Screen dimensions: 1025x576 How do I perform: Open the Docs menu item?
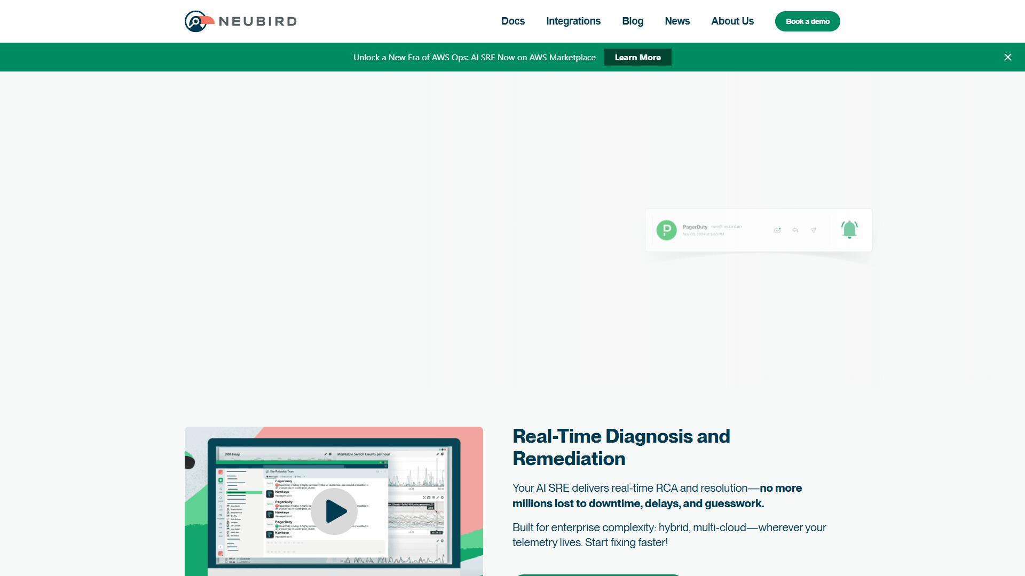(513, 21)
